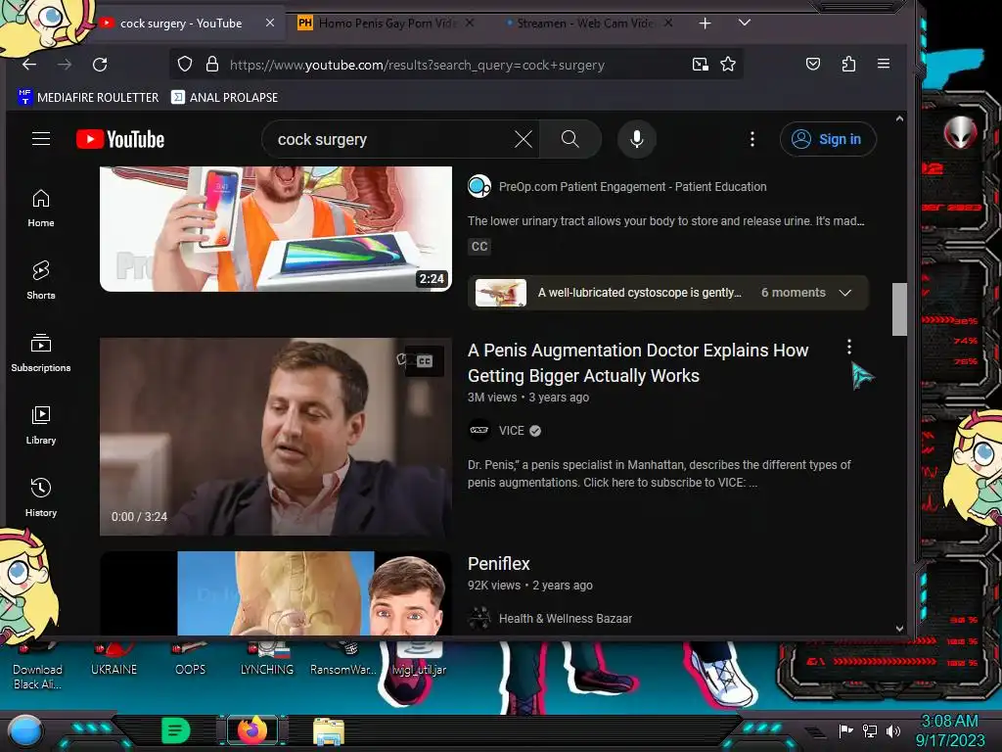Click the Sign in button
Image resolution: width=1002 pixels, height=752 pixels.
828,139
